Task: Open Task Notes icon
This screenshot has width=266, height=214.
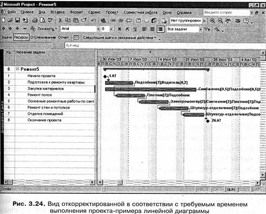Action: [x=146, y=21]
